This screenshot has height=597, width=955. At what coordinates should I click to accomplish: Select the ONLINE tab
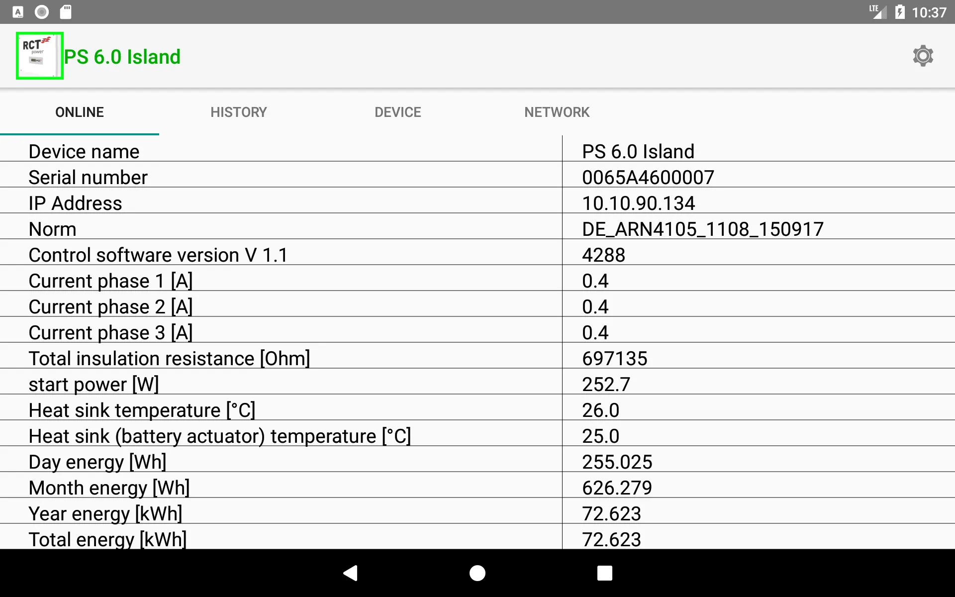point(79,112)
